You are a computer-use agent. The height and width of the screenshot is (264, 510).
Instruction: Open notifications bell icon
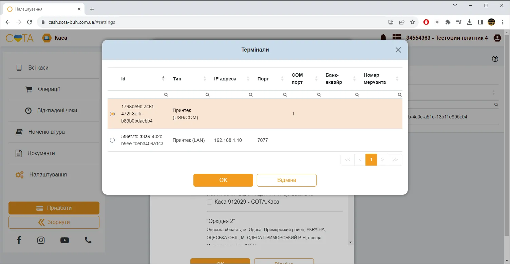(x=383, y=38)
